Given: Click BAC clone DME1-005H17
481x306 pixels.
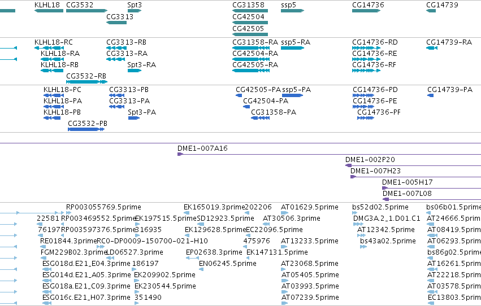Looking at the screenshot, I should 432,189.
